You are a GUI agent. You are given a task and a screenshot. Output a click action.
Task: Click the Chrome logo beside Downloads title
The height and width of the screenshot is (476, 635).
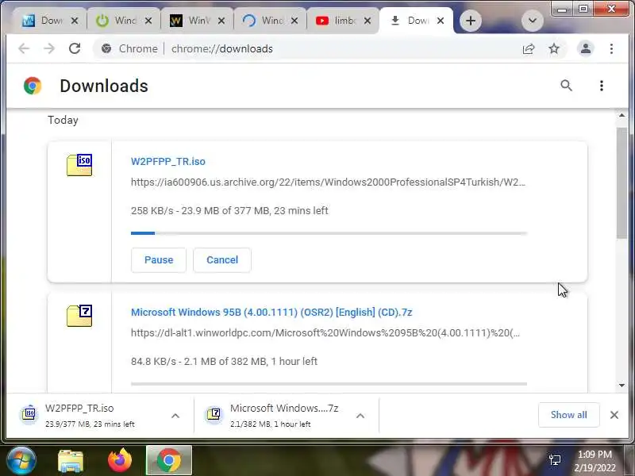coord(33,86)
